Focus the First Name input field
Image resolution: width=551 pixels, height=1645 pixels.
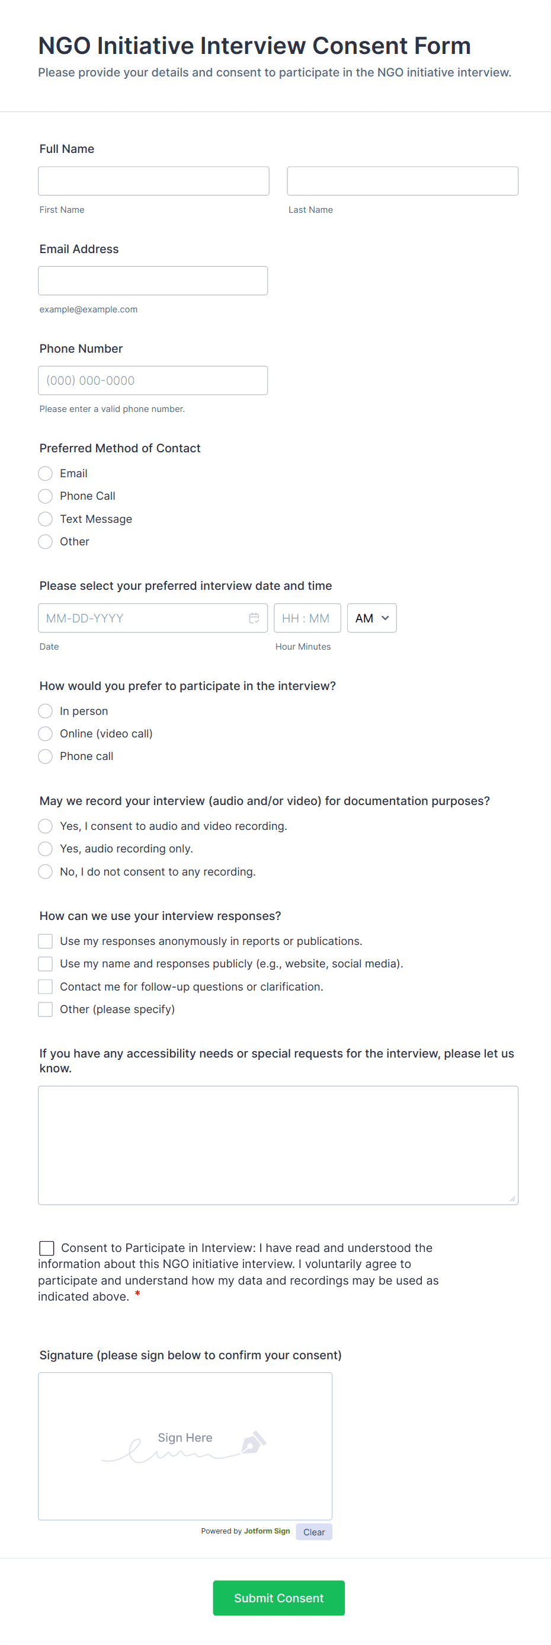(x=153, y=181)
